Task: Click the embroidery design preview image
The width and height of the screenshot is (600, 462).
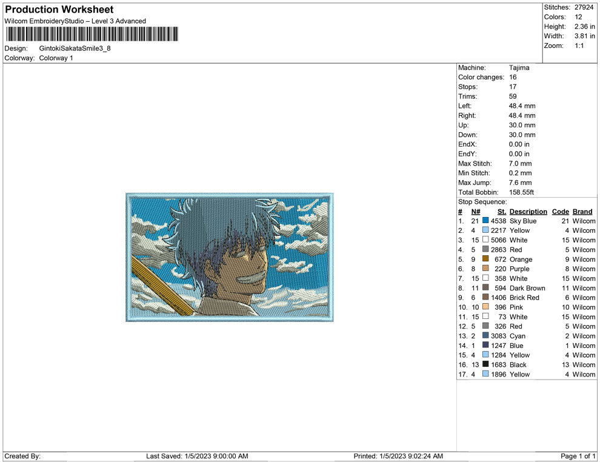Action: coord(230,257)
